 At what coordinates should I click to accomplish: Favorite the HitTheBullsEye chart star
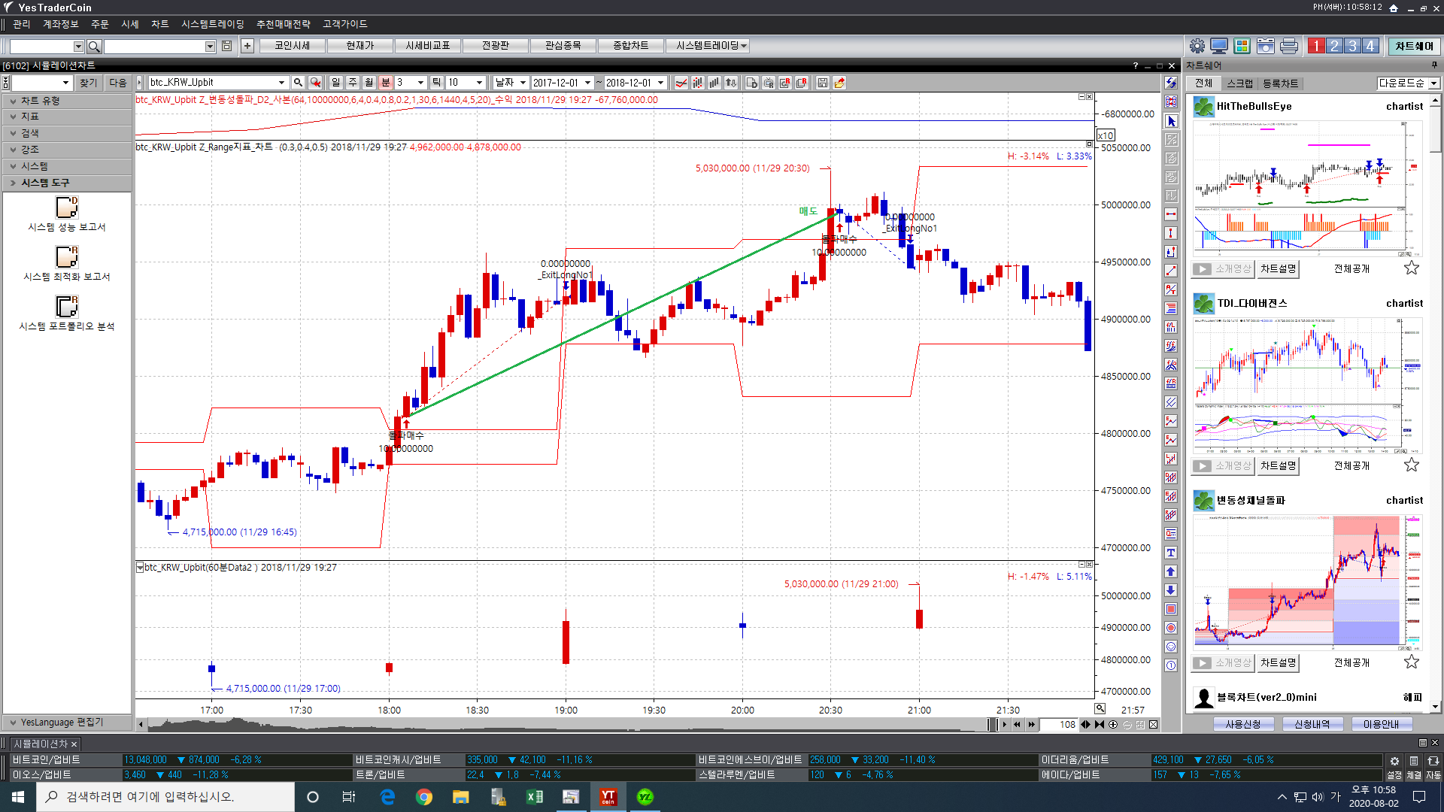[x=1411, y=268]
